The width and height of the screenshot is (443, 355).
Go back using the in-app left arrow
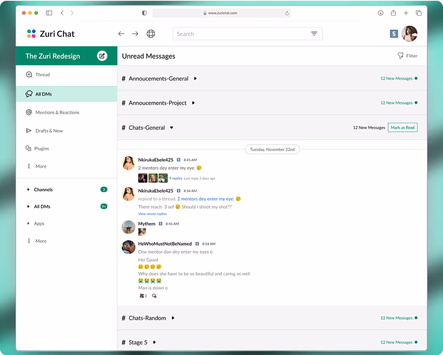(121, 34)
